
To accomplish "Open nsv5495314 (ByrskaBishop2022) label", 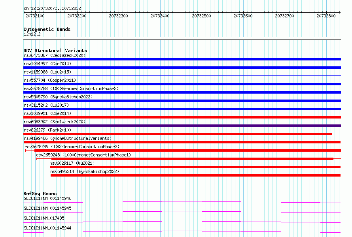I will pos(85,171).
